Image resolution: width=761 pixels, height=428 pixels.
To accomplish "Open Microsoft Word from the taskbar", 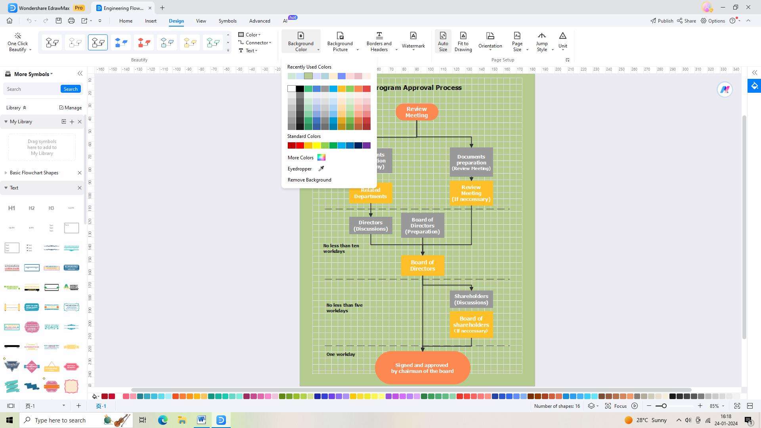I will point(201,420).
